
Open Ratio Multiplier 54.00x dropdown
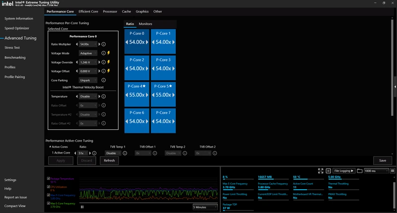point(88,44)
